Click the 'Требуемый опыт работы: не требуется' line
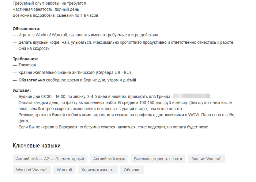This screenshot has height=182, width=256. [x=49, y=3]
